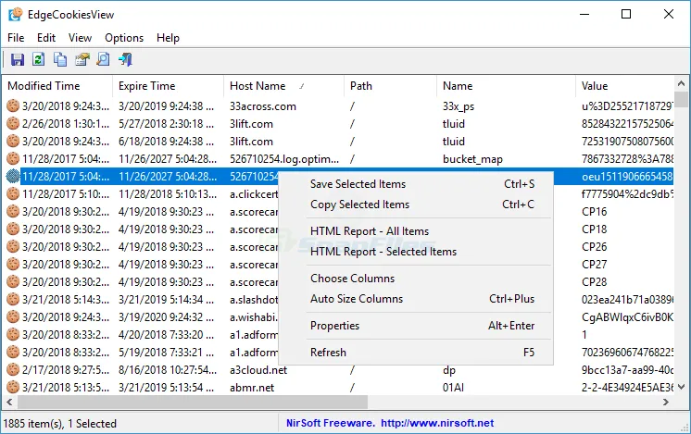Select the 33across.com host cell
Screen dimensions: 691x434
[263, 106]
